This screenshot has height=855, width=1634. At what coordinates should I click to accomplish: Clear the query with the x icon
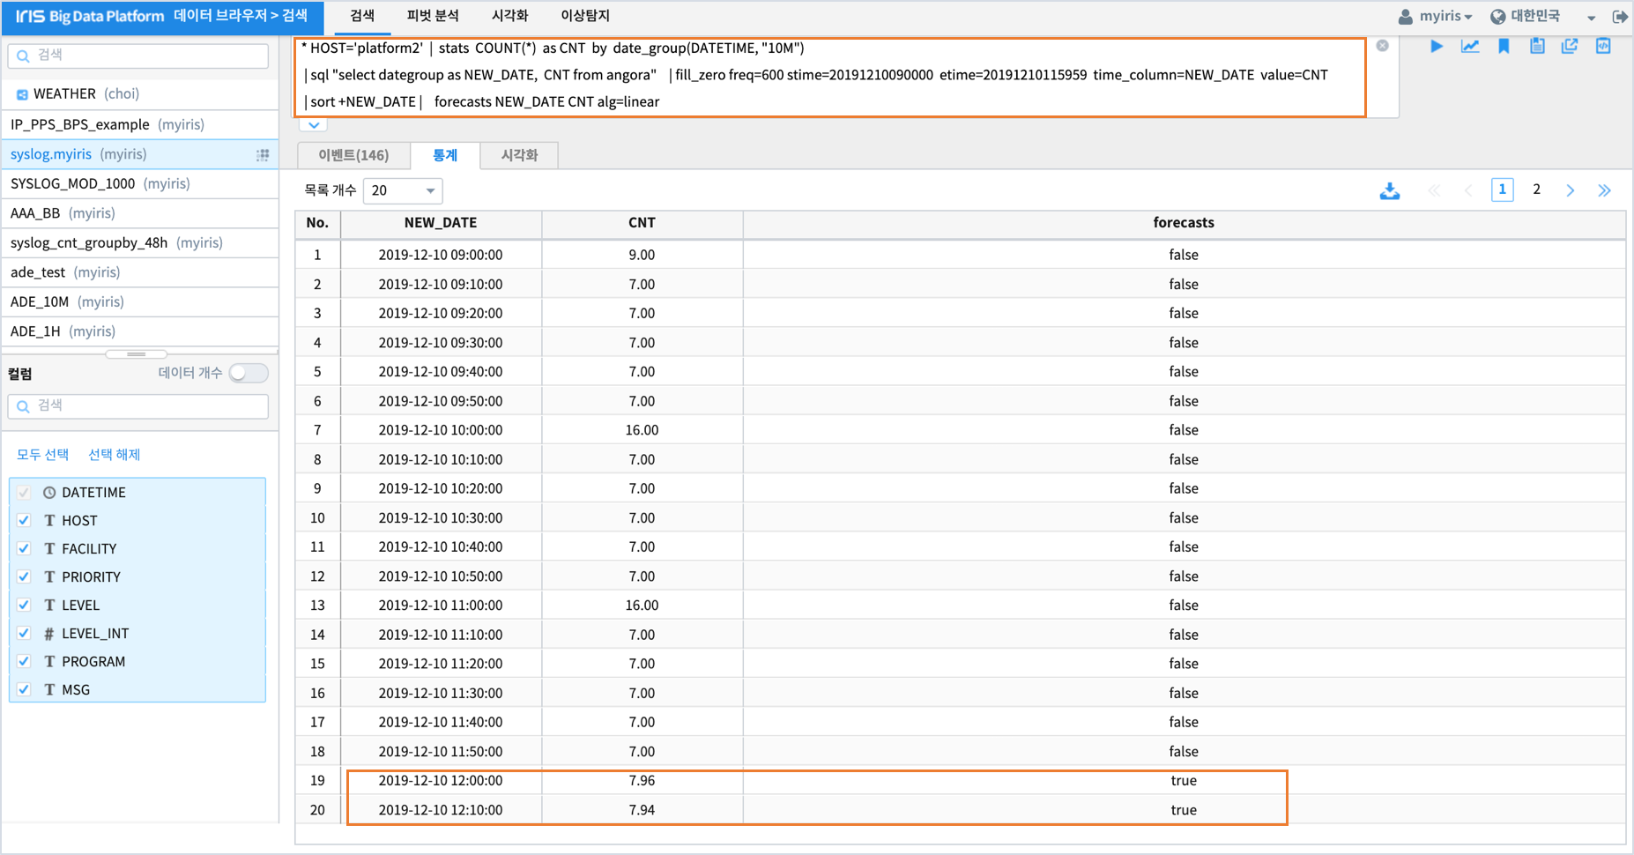click(1383, 46)
